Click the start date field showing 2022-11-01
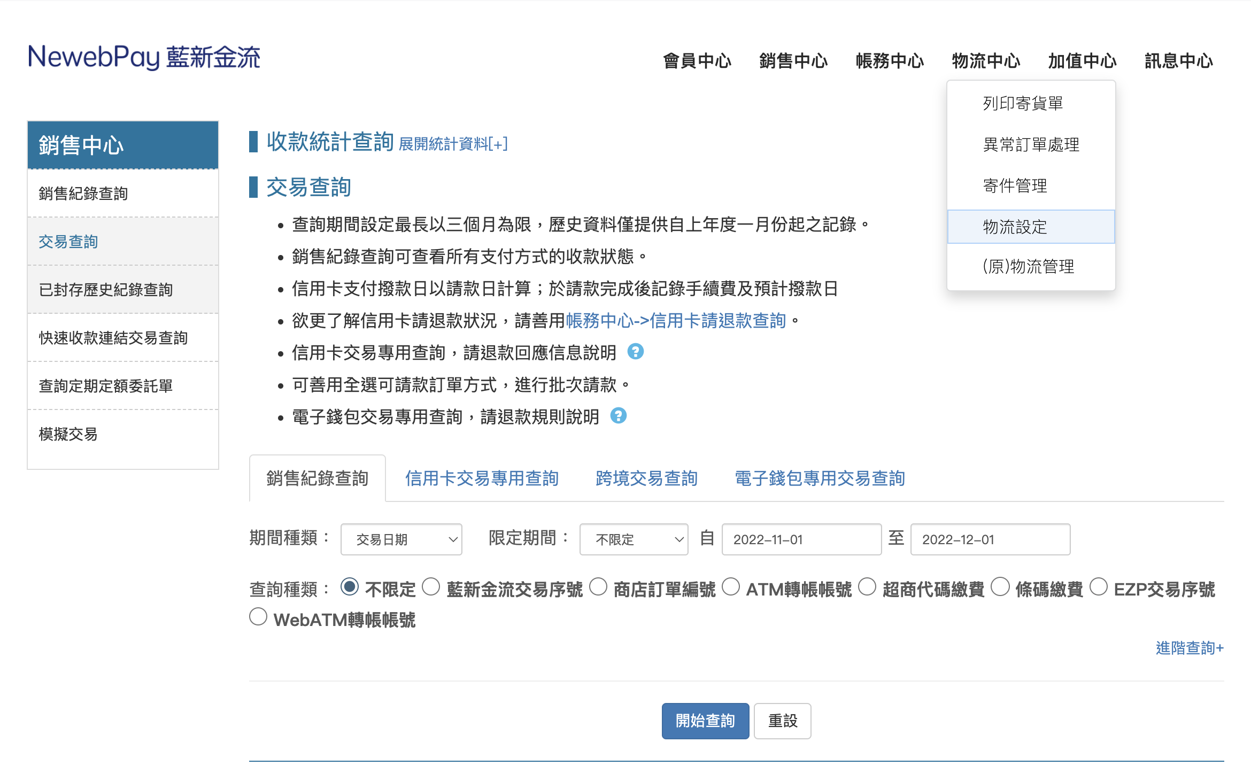Viewport: 1251px width, 773px height. tap(801, 539)
